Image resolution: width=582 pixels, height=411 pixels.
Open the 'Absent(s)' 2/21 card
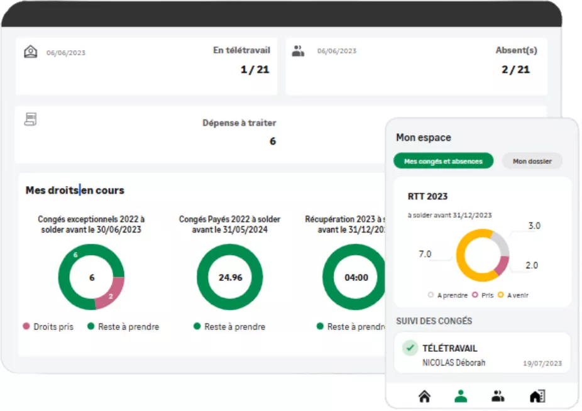[415, 66]
